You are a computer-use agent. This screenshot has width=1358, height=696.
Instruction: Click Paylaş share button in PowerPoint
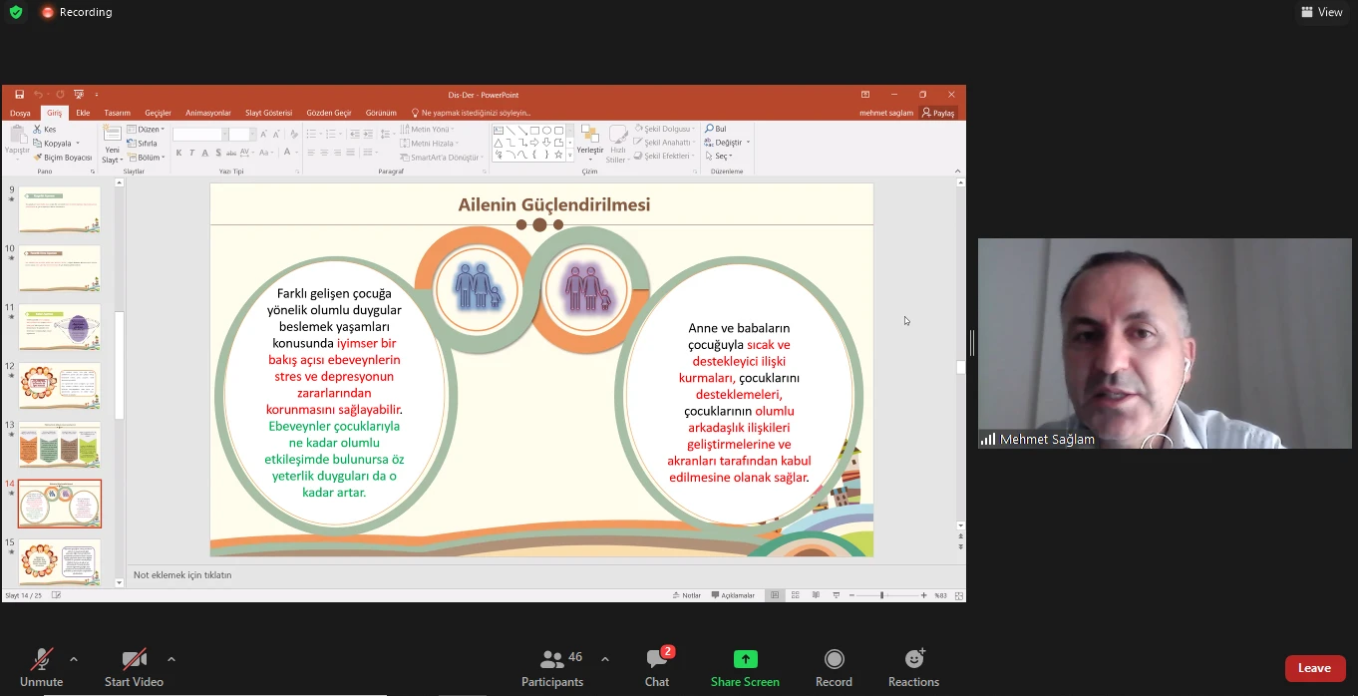[x=938, y=113]
